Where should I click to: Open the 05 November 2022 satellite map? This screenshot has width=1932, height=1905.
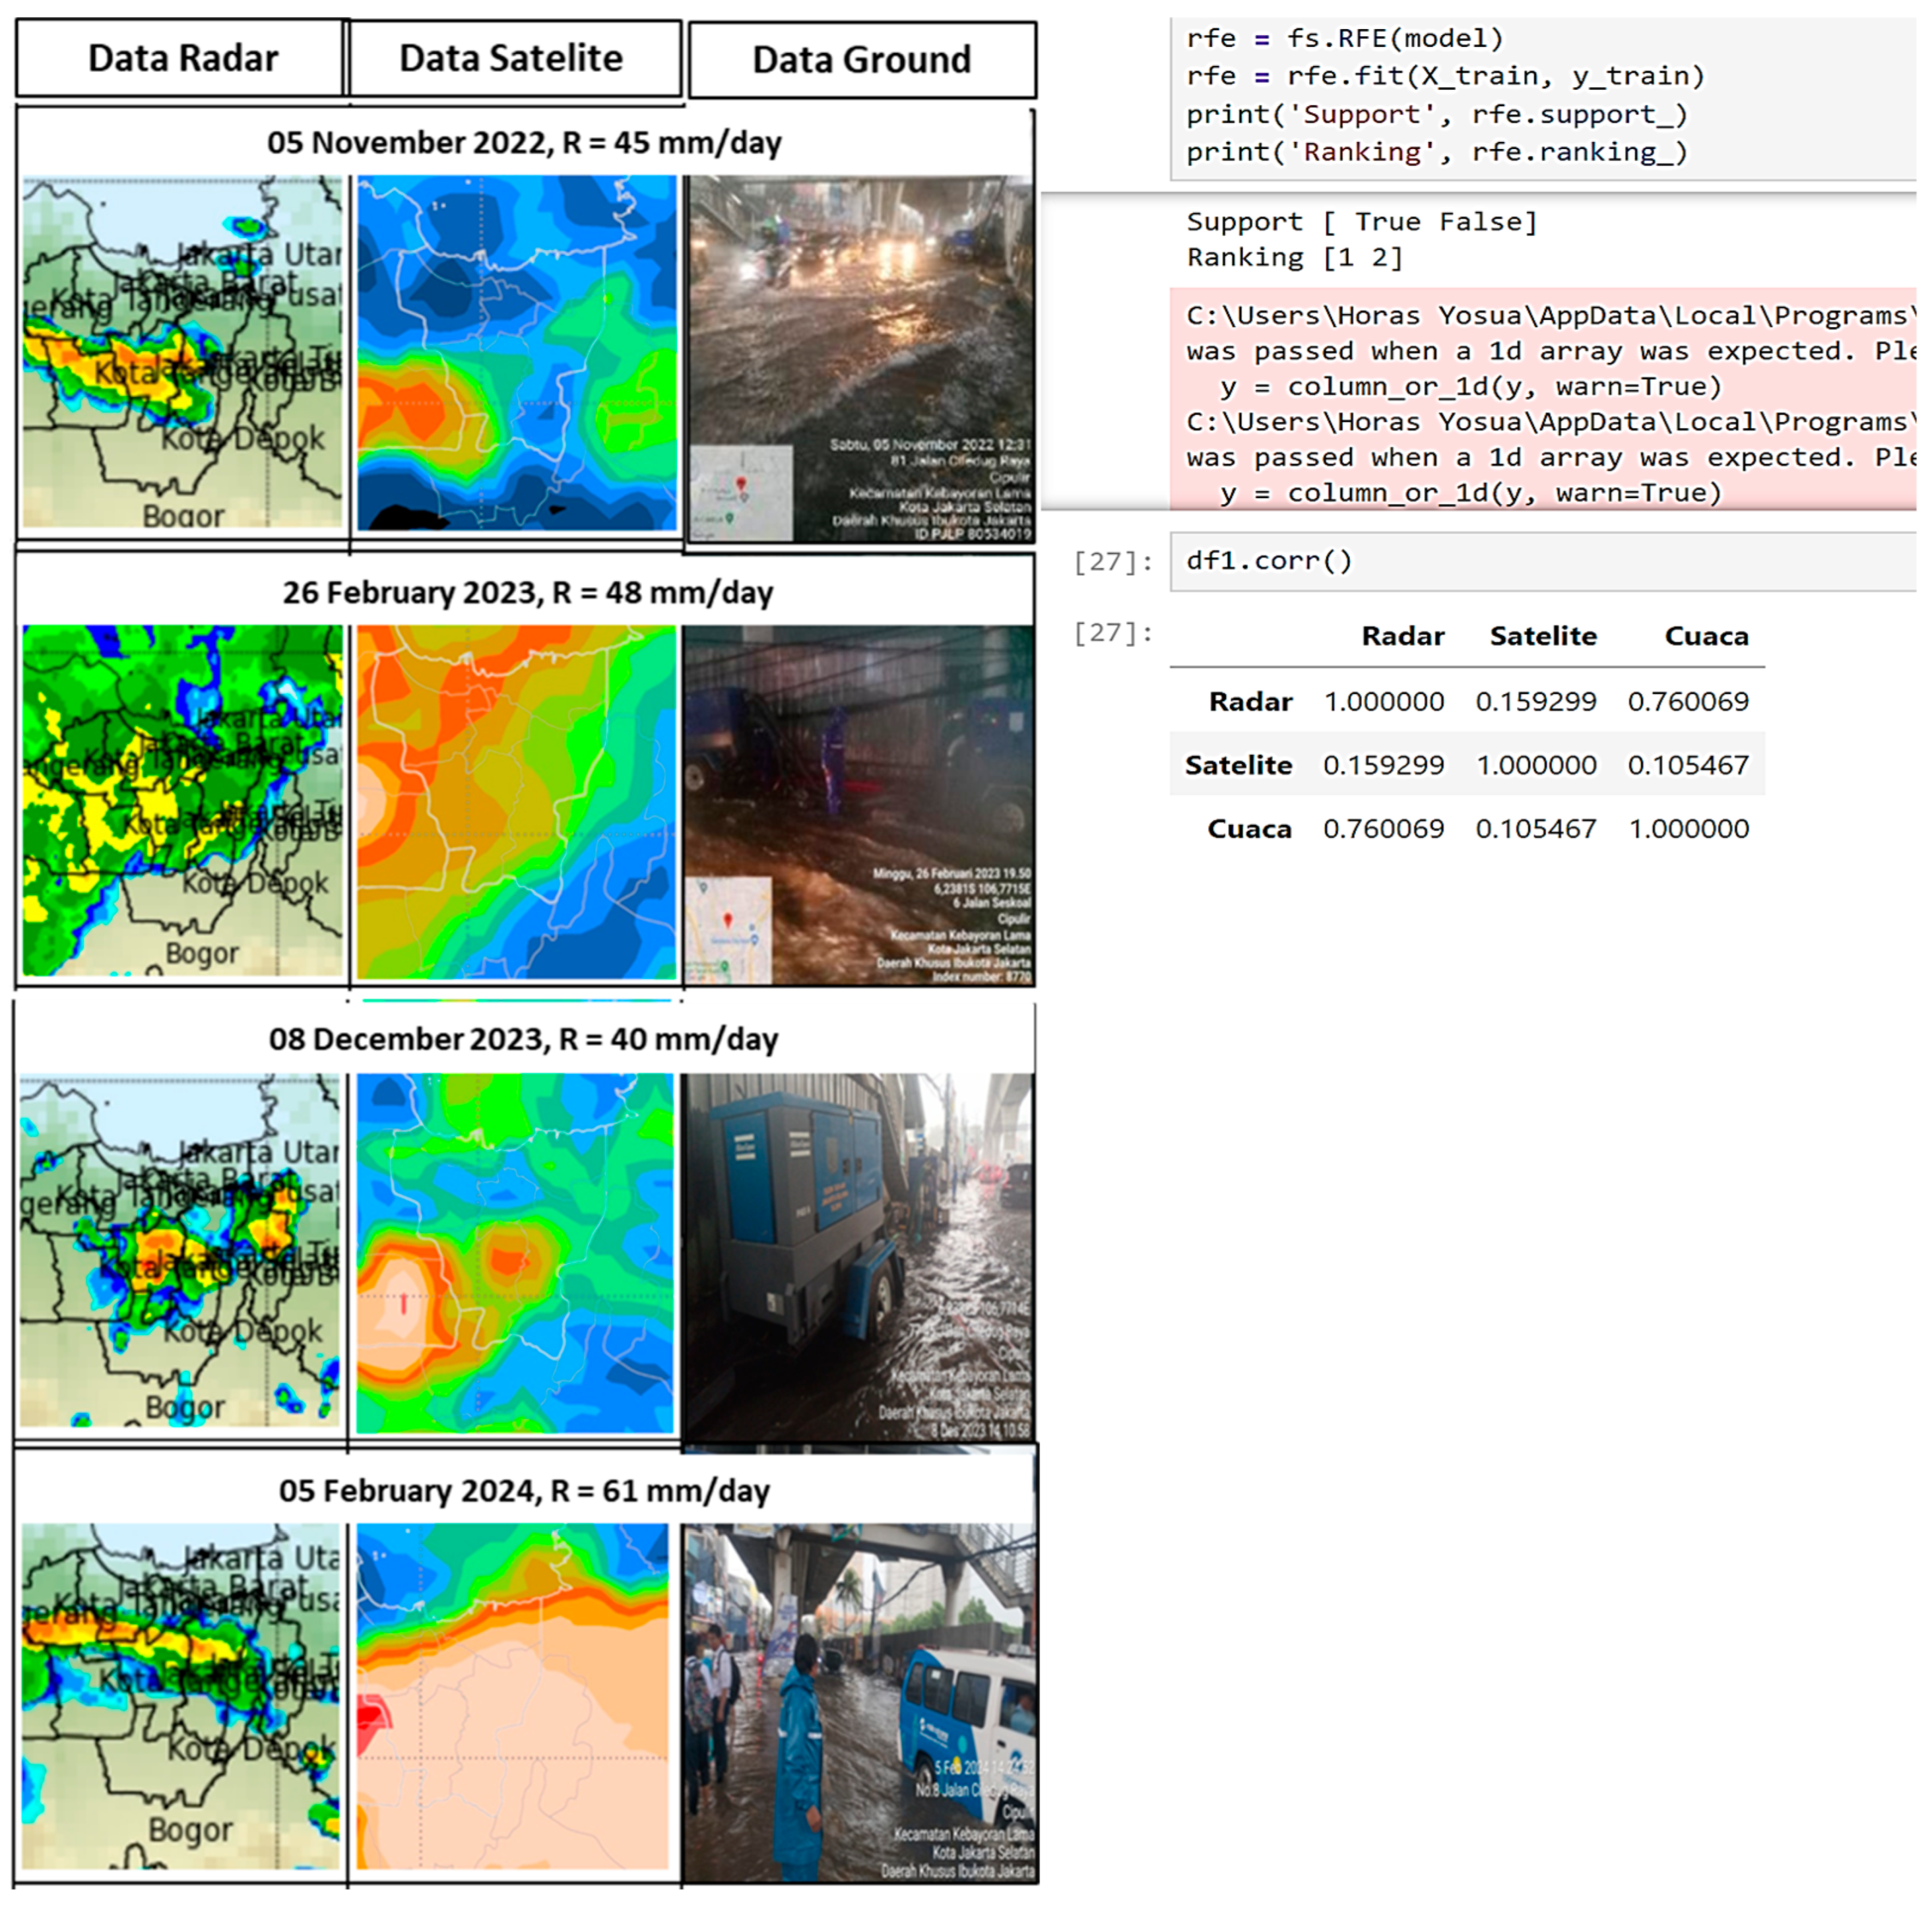tap(516, 352)
